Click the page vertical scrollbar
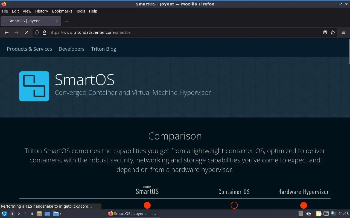The image size is (350, 218). pyautogui.click(x=349, y=52)
